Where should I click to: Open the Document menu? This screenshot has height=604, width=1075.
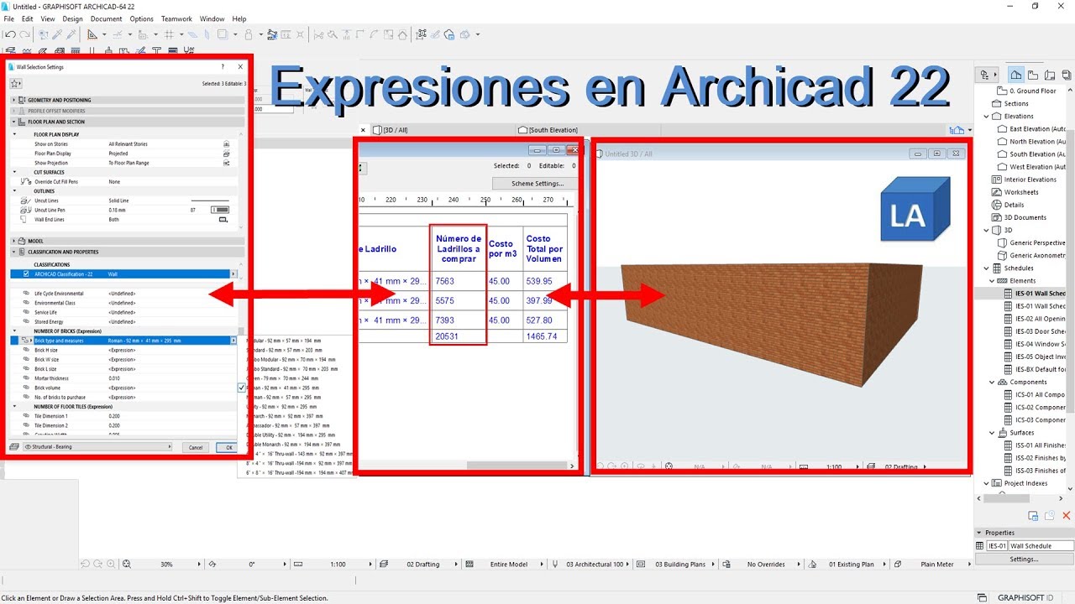pos(106,18)
